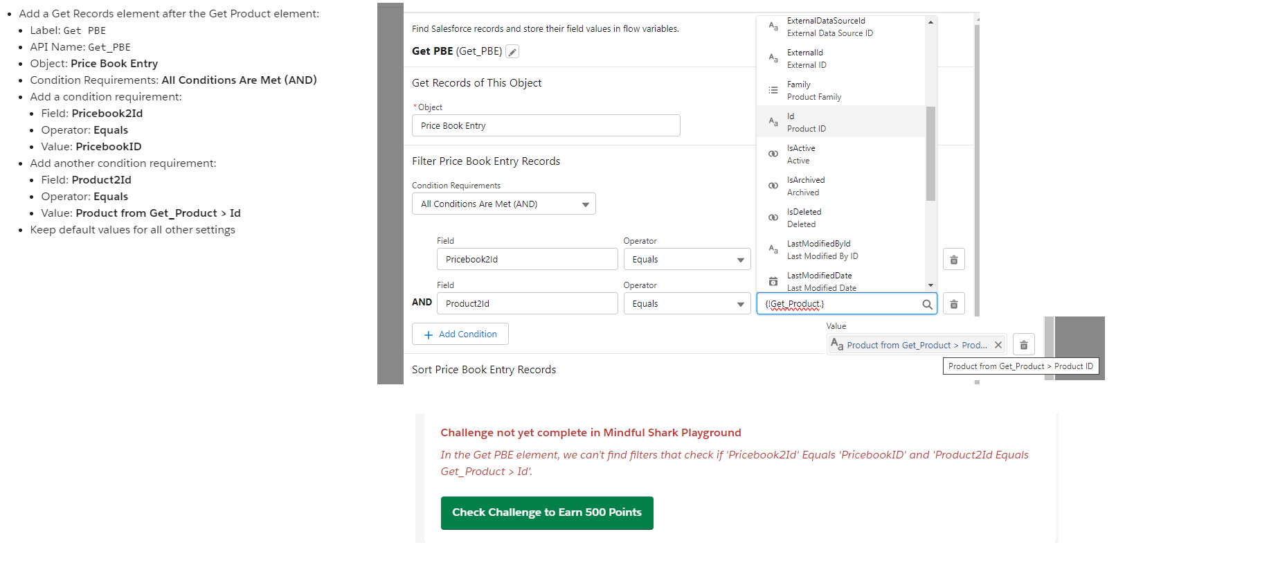
Task: Click the boolean icon beside IsArchived
Action: pos(773,186)
